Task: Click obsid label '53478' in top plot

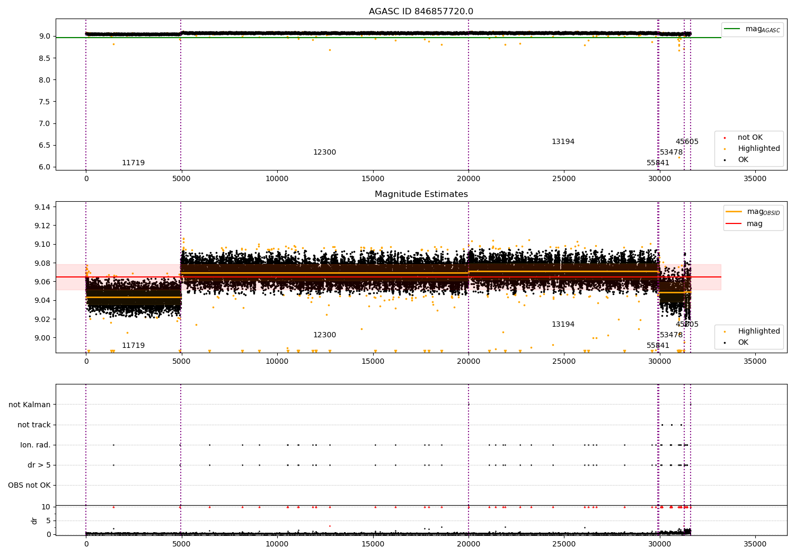Action: (x=671, y=153)
